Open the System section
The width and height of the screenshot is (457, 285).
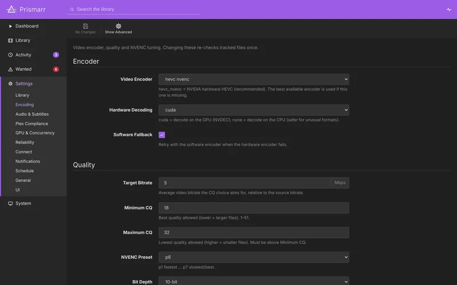click(23, 203)
